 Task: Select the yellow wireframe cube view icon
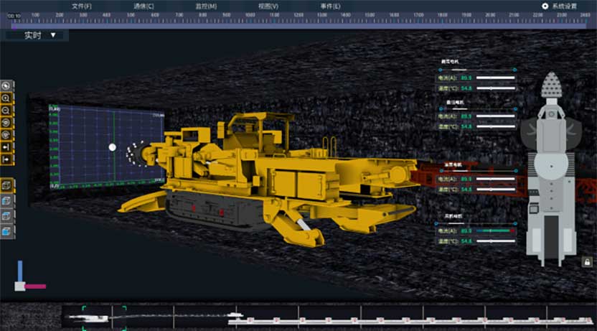[6, 186]
